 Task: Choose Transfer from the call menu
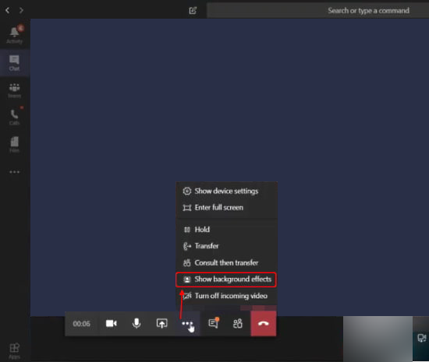pyautogui.click(x=226, y=246)
